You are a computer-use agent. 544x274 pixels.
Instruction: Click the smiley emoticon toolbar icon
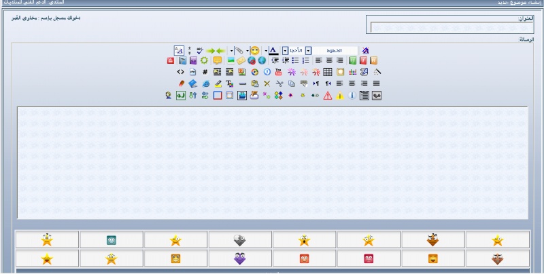(x=254, y=50)
